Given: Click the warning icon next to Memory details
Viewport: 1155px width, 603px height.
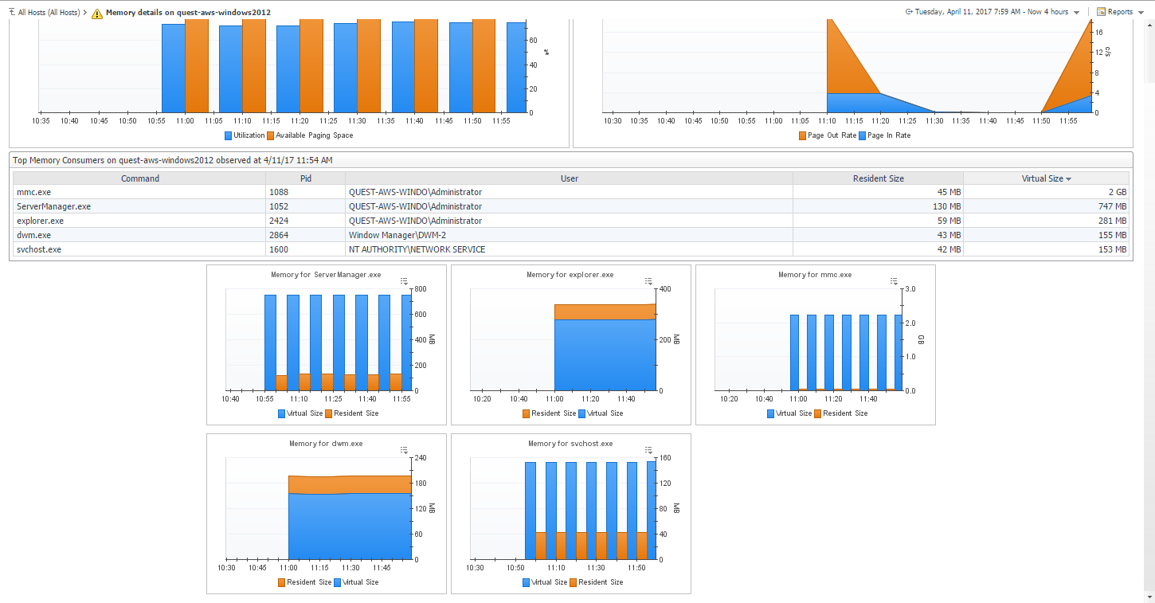Looking at the screenshot, I should (x=97, y=14).
